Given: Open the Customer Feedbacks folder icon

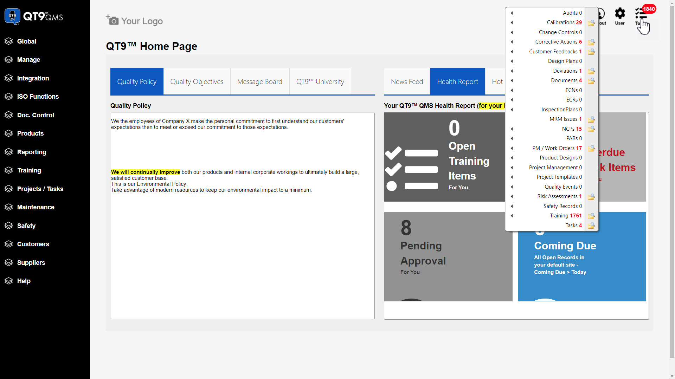Looking at the screenshot, I should [591, 52].
